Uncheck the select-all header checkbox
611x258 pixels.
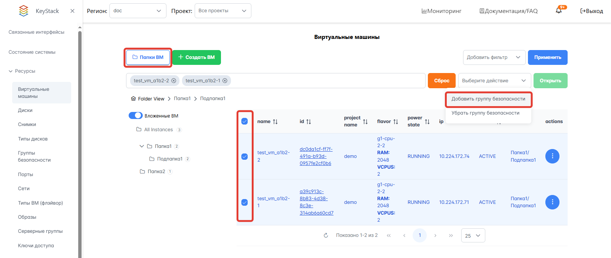[x=245, y=121]
